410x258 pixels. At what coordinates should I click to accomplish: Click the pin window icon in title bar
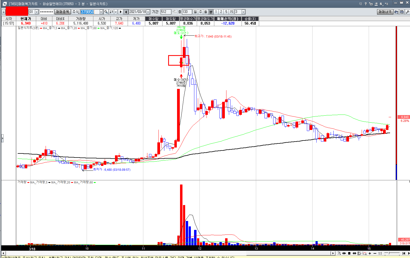click(x=376, y=4)
